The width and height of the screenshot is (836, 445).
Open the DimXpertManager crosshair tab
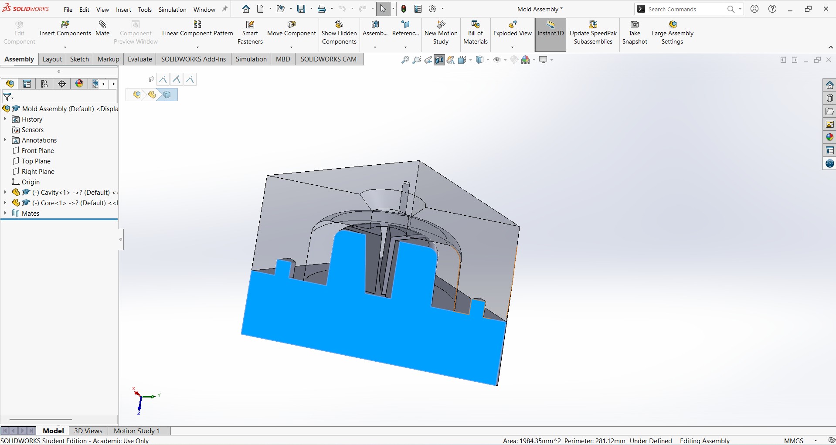click(62, 84)
